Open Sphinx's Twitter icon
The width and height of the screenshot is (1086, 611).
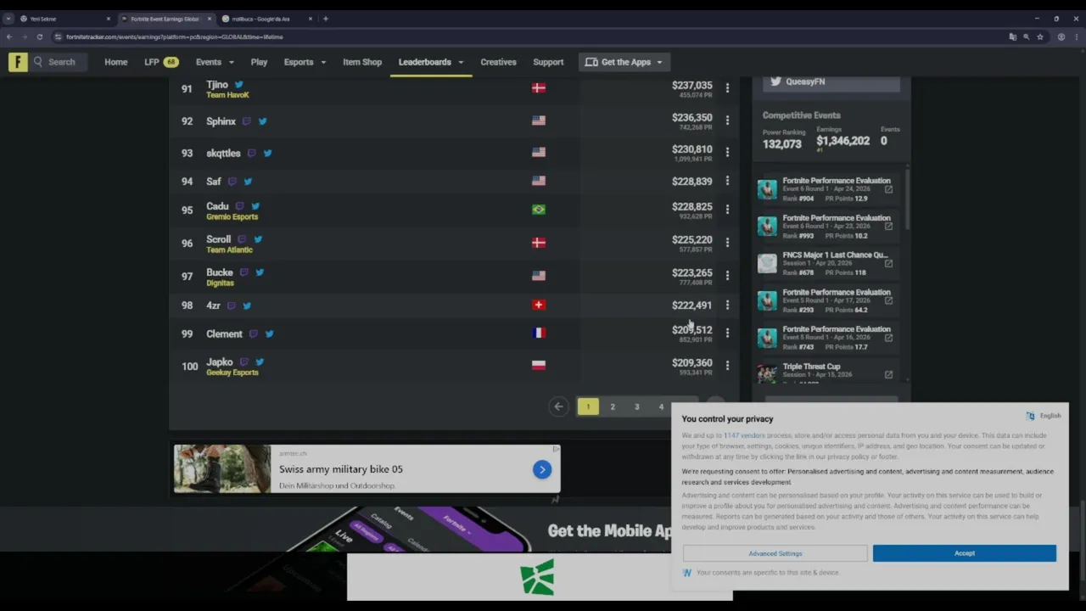tap(263, 121)
